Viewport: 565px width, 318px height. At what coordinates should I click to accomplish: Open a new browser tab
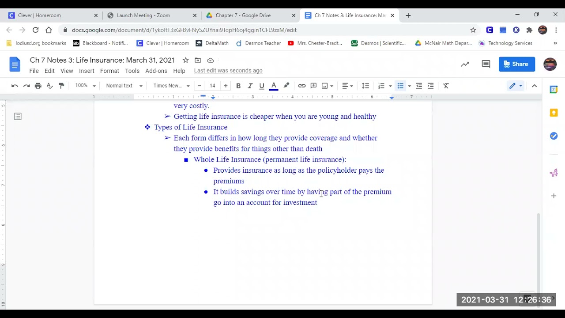click(408, 15)
